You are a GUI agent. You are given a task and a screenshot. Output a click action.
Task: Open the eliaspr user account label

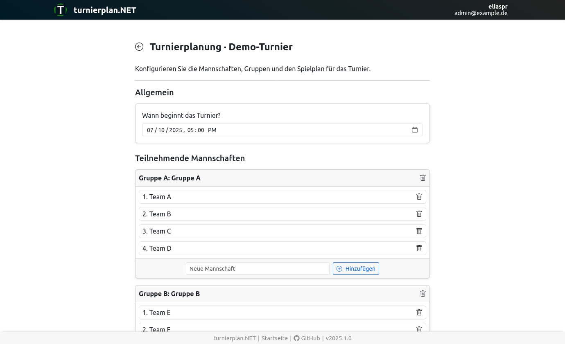(x=498, y=7)
